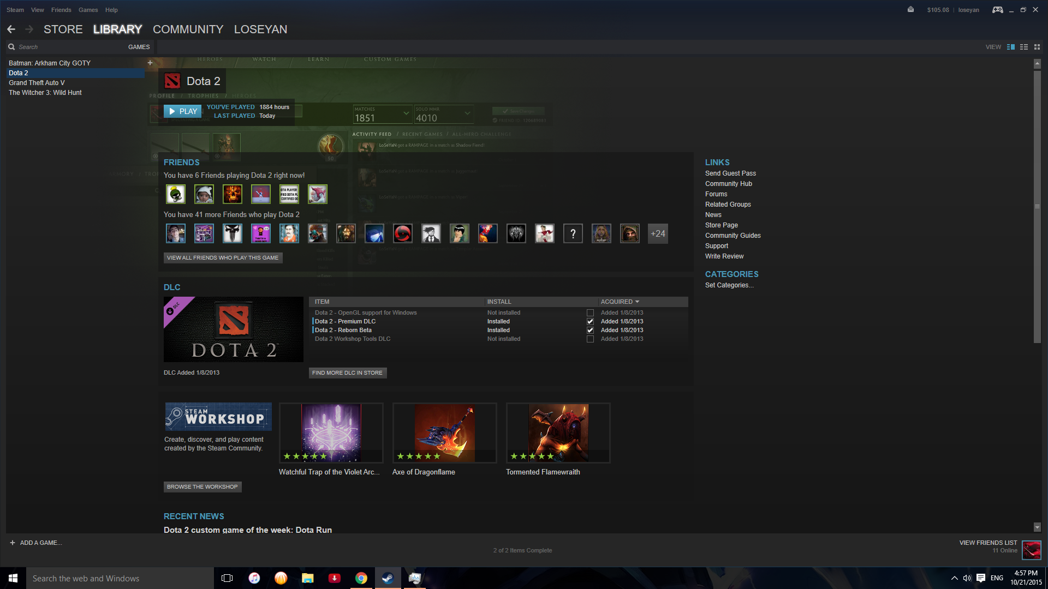The width and height of the screenshot is (1048, 589).
Task: Click View All Friends Who Play This Game
Action: pos(223,258)
